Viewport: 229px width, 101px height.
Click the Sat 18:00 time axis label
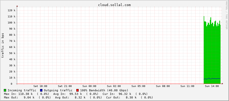(x=40, y=86)
